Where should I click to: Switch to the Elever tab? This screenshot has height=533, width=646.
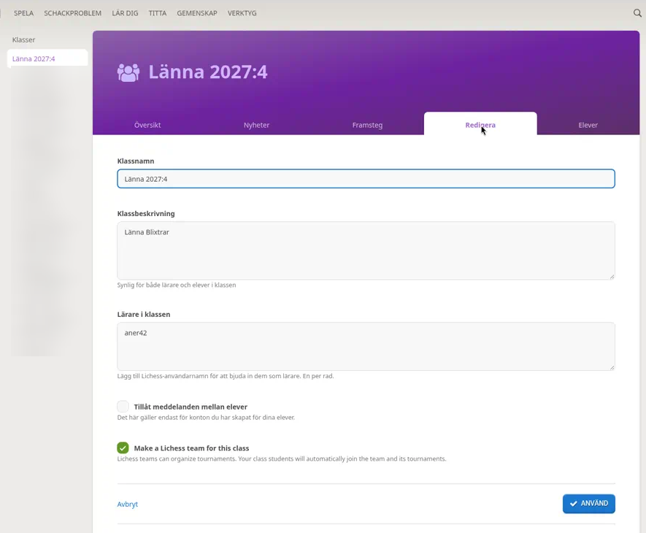pyautogui.click(x=588, y=125)
